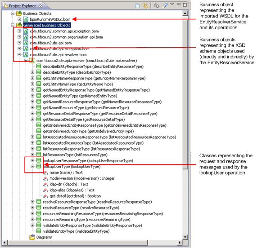Click the horizontal scrollbar thumb

point(77,242)
